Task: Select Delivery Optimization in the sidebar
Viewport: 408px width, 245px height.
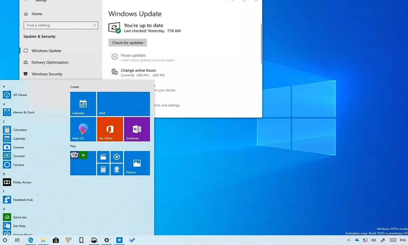Action: (50, 62)
